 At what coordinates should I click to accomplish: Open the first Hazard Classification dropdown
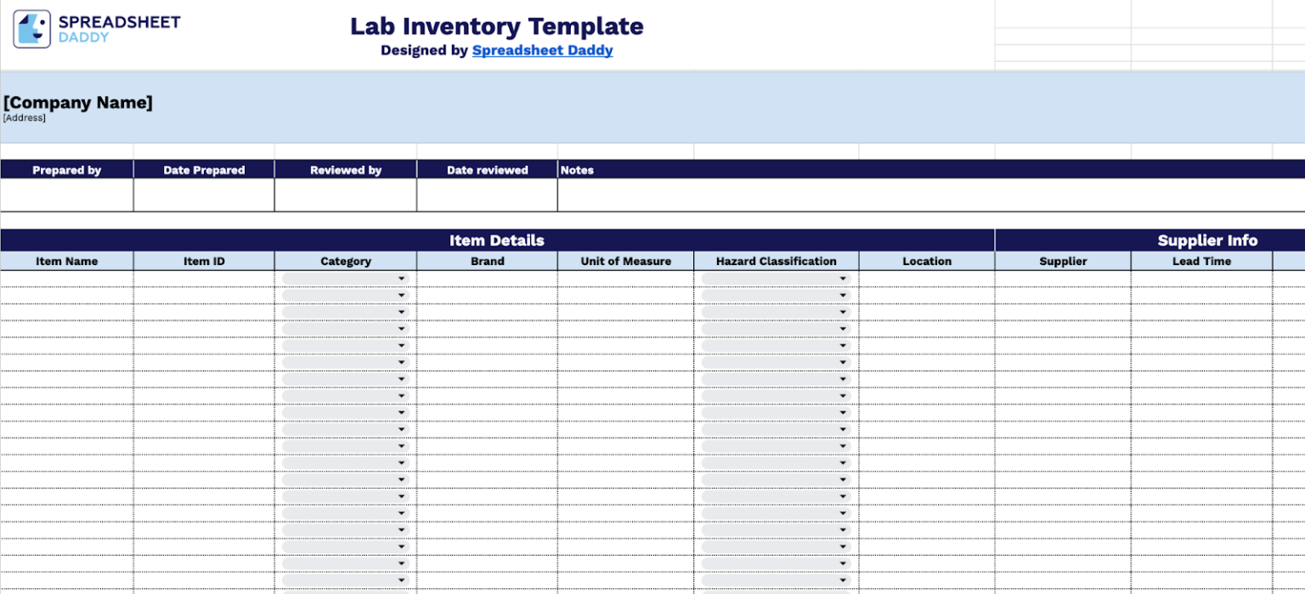coord(842,278)
